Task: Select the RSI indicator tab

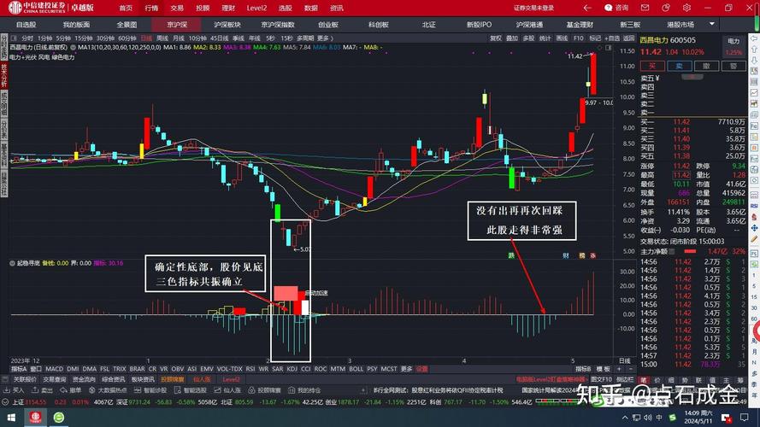Action: point(250,369)
